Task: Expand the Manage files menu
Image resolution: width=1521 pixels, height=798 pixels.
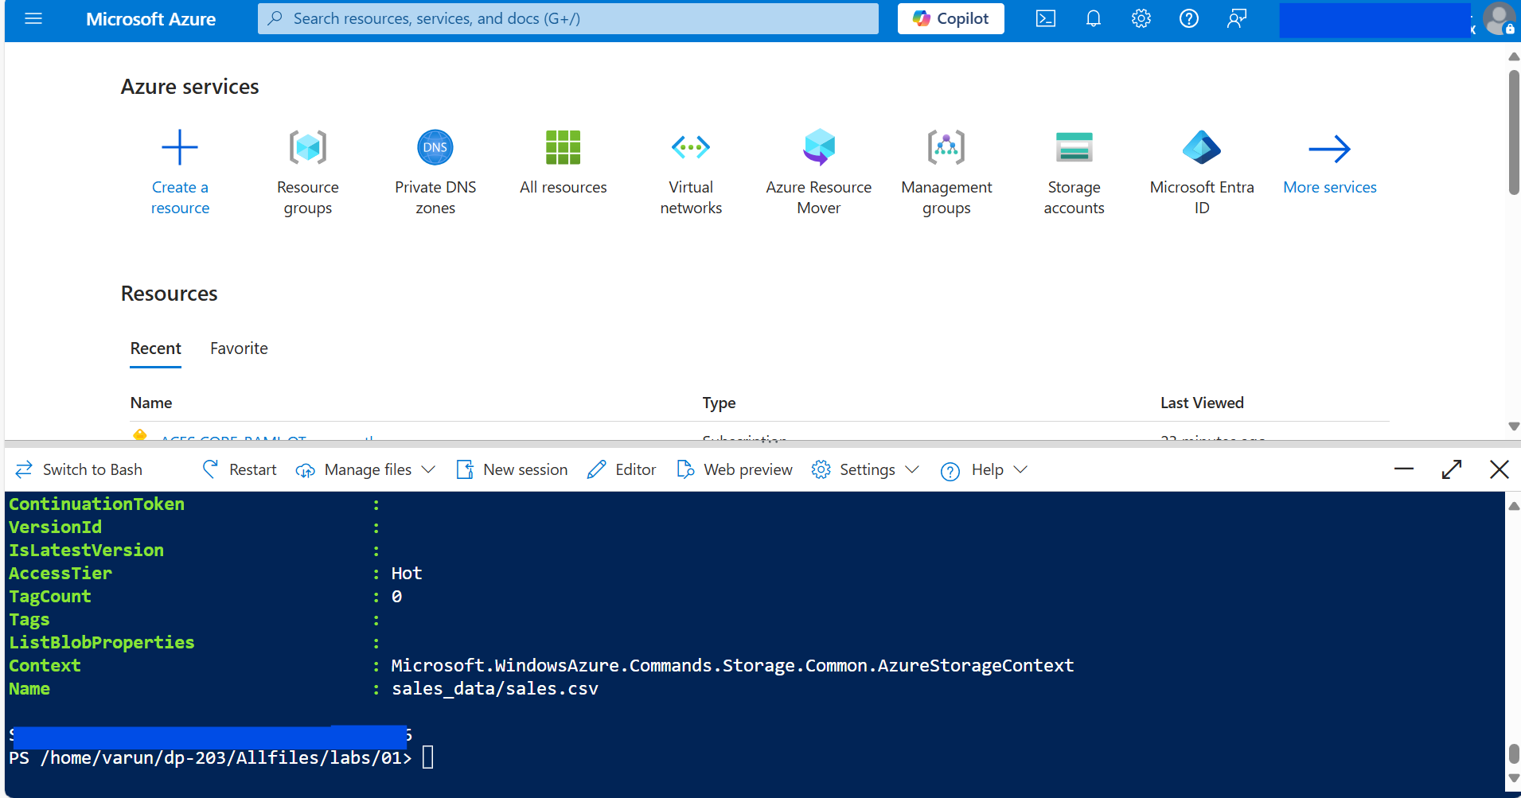Action: [x=363, y=469]
